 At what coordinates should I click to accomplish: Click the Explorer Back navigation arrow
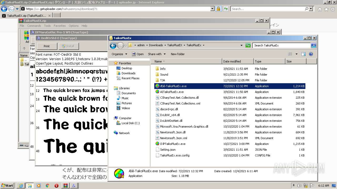click(x=113, y=46)
